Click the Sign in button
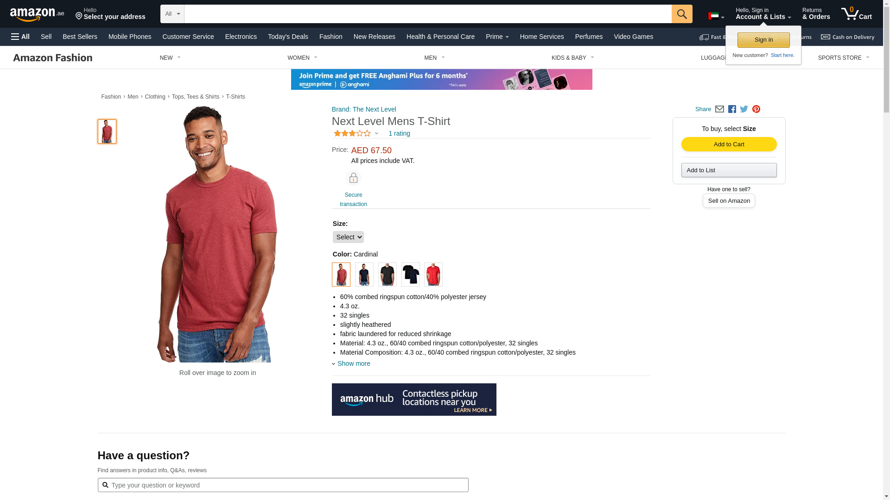 tap(763, 40)
